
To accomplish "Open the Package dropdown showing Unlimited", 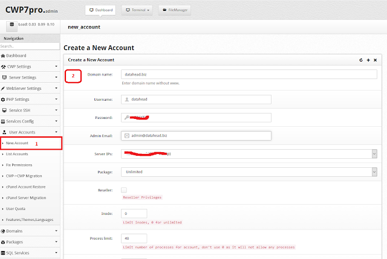I will 249,172.
